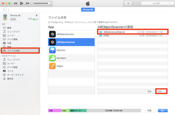Click the AROBjectAnchor Unity app icon

(x=52, y=34)
